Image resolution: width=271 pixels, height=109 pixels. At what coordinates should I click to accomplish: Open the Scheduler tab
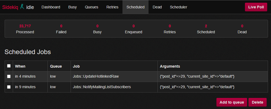click(x=178, y=7)
